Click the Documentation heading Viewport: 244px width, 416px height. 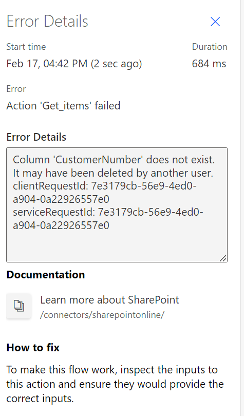click(x=46, y=275)
